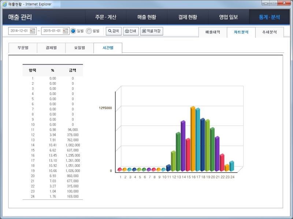
Task: Click the Internet Explorer icon in title bar
Action: [4, 4]
